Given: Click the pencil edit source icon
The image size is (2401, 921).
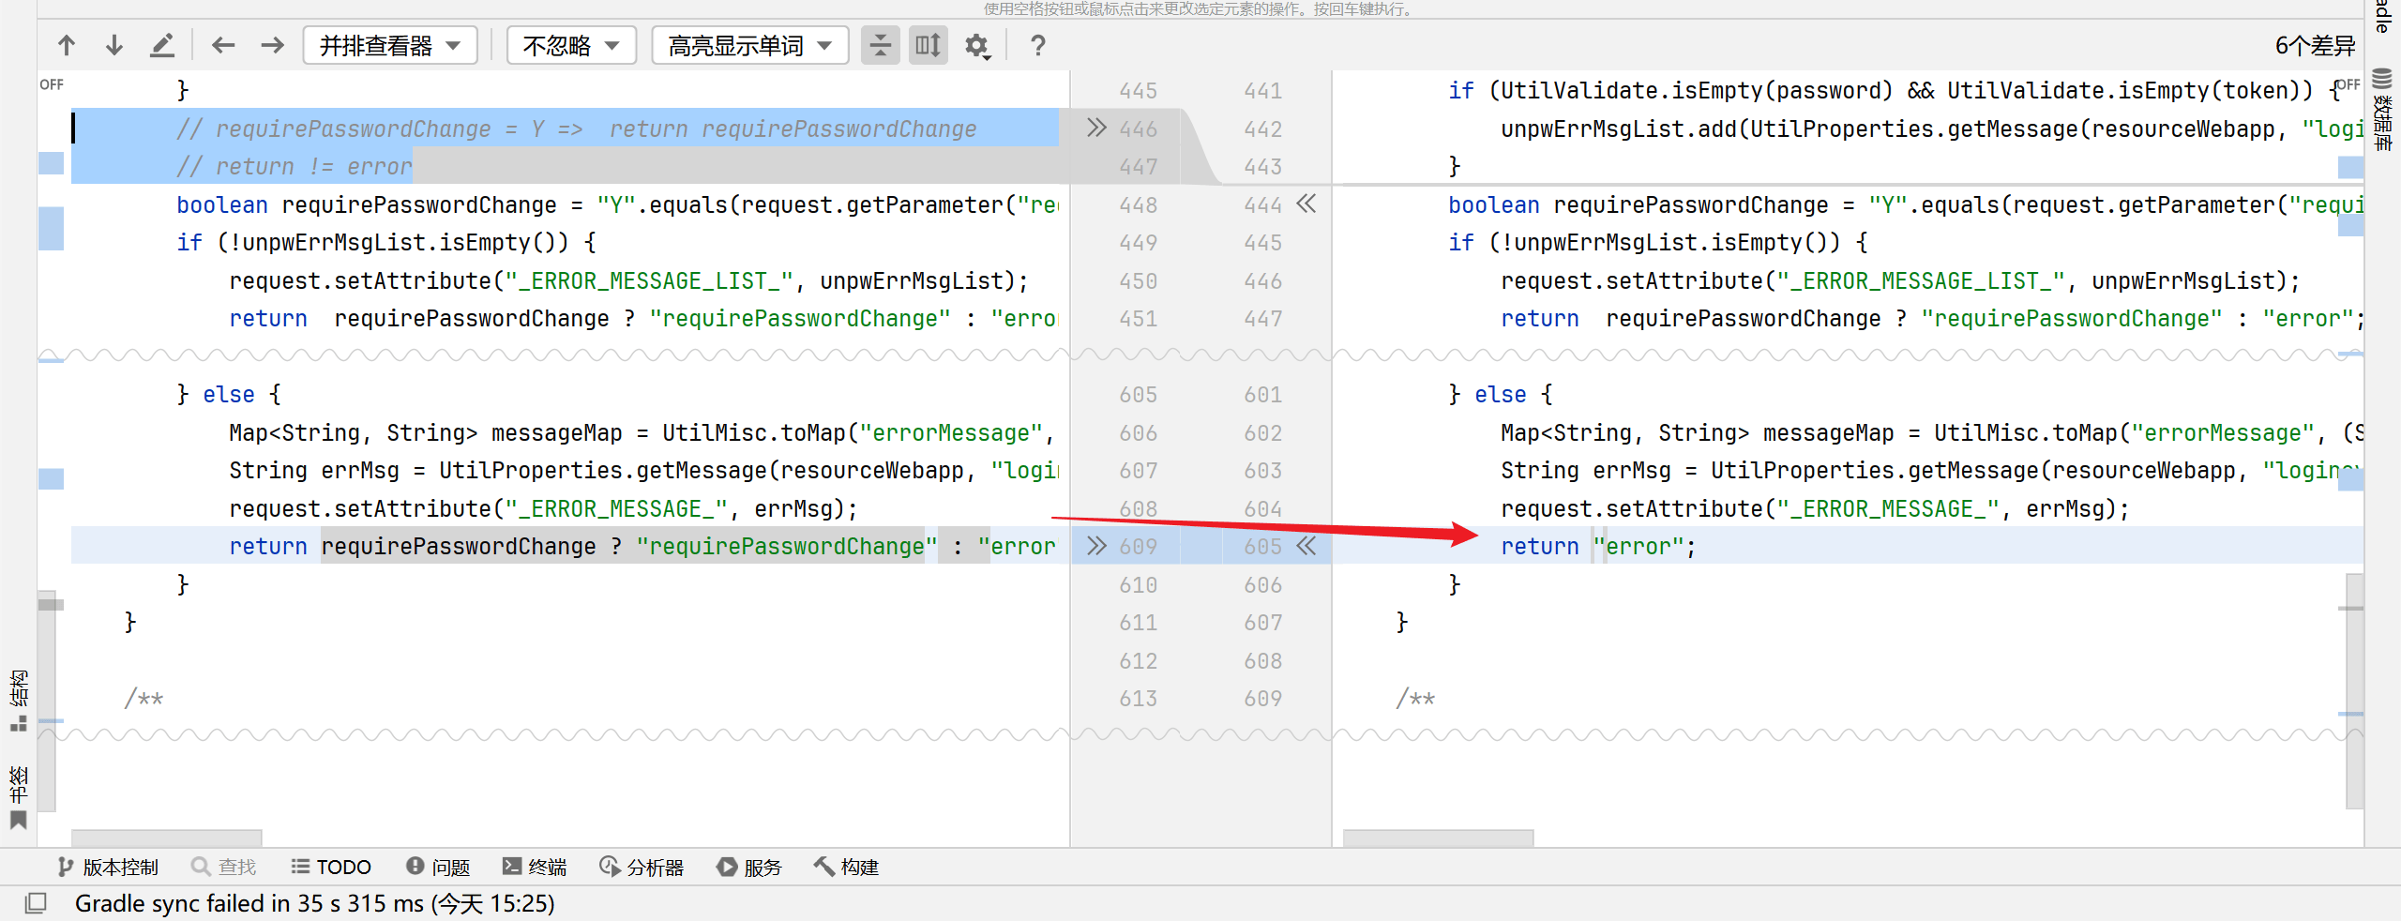Looking at the screenshot, I should (162, 45).
